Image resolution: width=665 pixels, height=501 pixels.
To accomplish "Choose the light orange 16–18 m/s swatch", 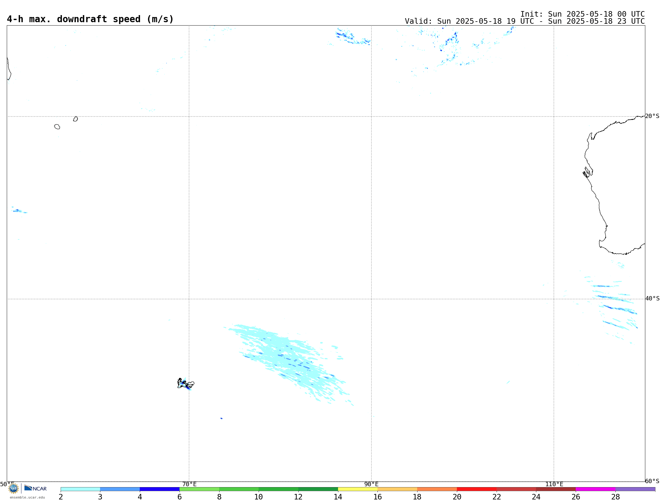I will 397,489.
